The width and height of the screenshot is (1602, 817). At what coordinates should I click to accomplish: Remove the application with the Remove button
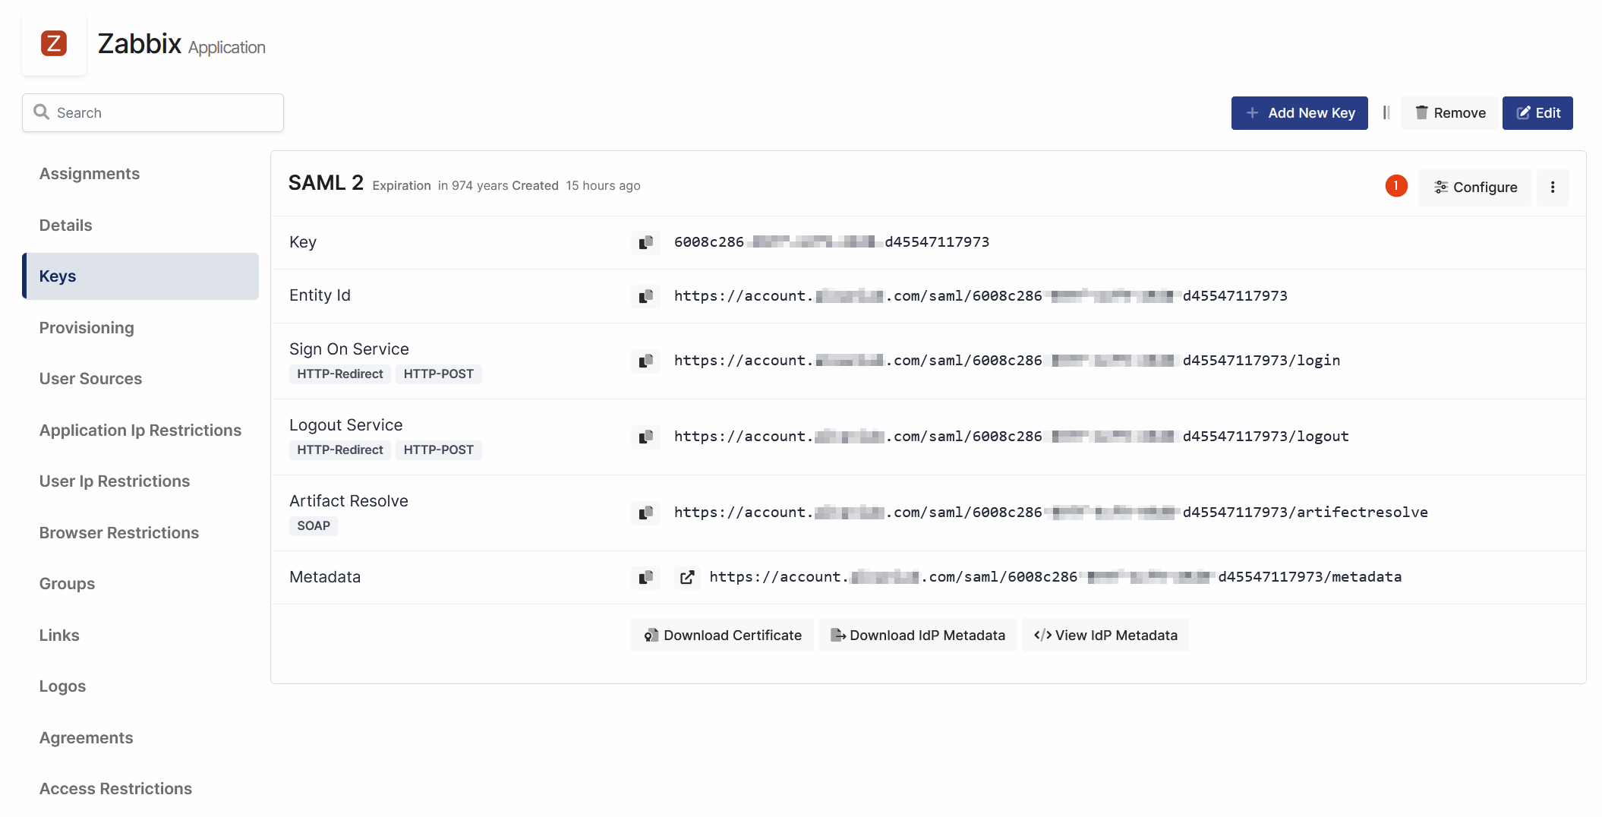pyautogui.click(x=1450, y=113)
